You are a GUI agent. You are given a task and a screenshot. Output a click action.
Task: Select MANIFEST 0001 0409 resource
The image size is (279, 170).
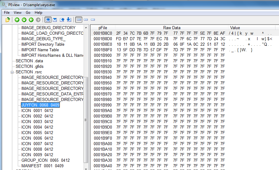click(x=42, y=166)
